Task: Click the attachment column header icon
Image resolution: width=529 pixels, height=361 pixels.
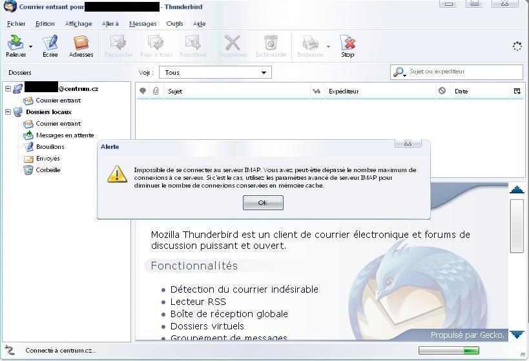Action: tap(156, 91)
